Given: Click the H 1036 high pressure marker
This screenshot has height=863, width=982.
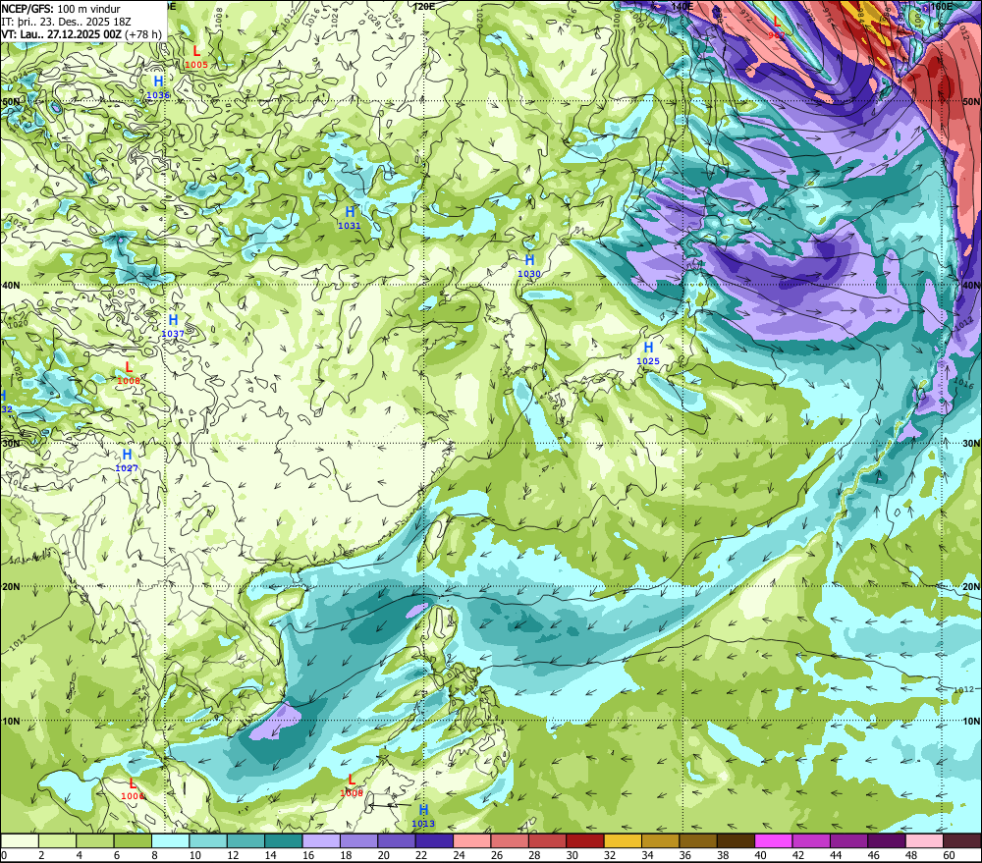Looking at the screenshot, I should click(158, 87).
